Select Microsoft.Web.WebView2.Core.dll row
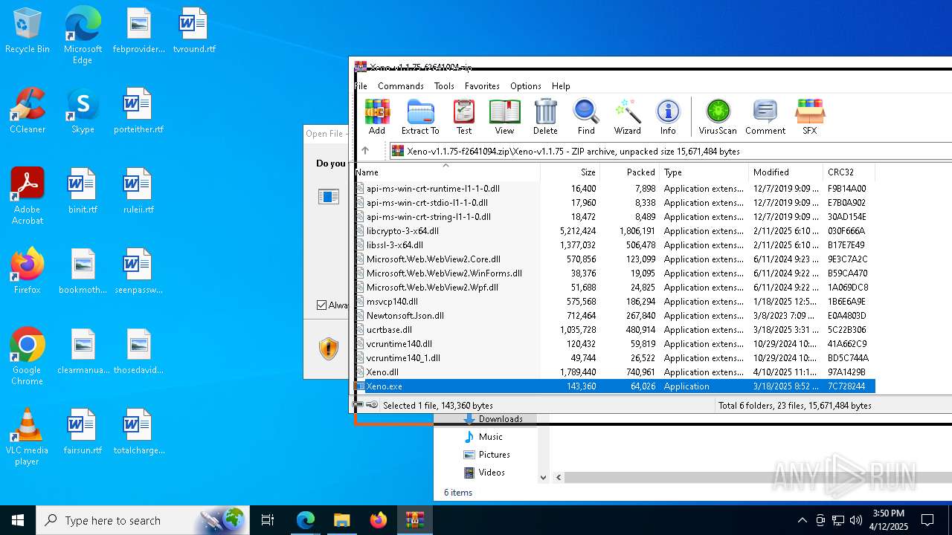Screen dimensions: 952x535 click(x=614, y=259)
